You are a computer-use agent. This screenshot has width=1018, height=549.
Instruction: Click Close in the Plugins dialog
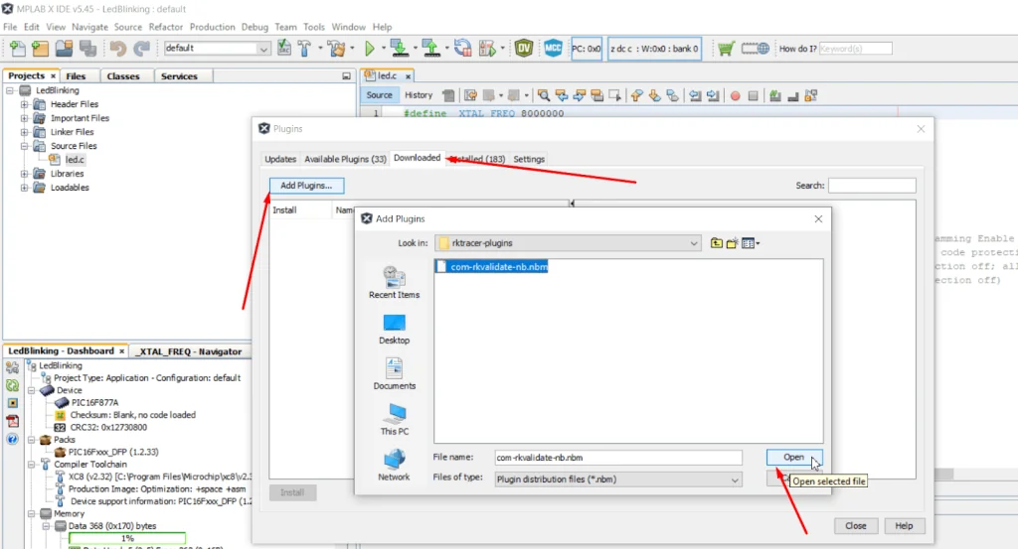(856, 525)
